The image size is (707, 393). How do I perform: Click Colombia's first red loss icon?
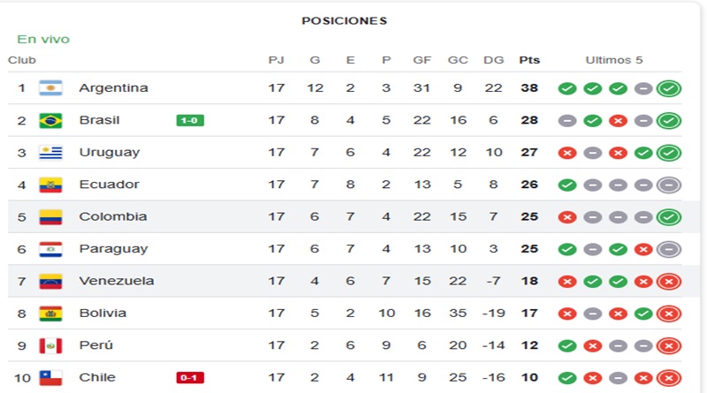[x=567, y=217]
